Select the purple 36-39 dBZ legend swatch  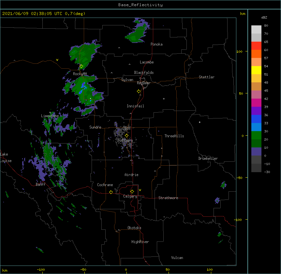256,111
